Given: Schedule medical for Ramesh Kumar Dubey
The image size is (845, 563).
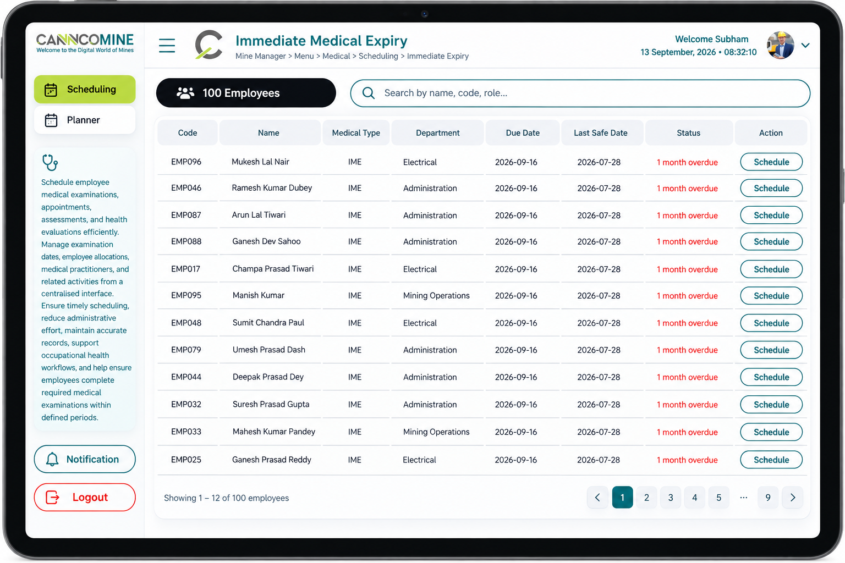Looking at the screenshot, I should coord(771,189).
